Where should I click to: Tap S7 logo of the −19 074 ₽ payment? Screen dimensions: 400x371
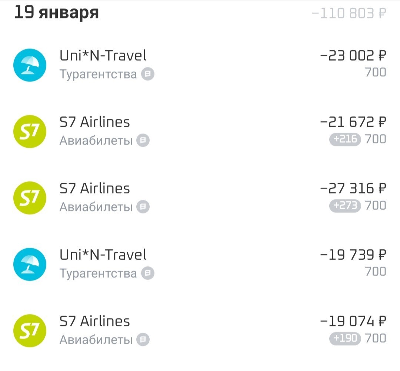(30, 331)
